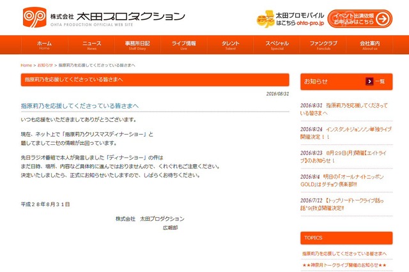Open TOPICS link 指原莉乃を応援してくださっている皆さまへ

click(x=344, y=253)
